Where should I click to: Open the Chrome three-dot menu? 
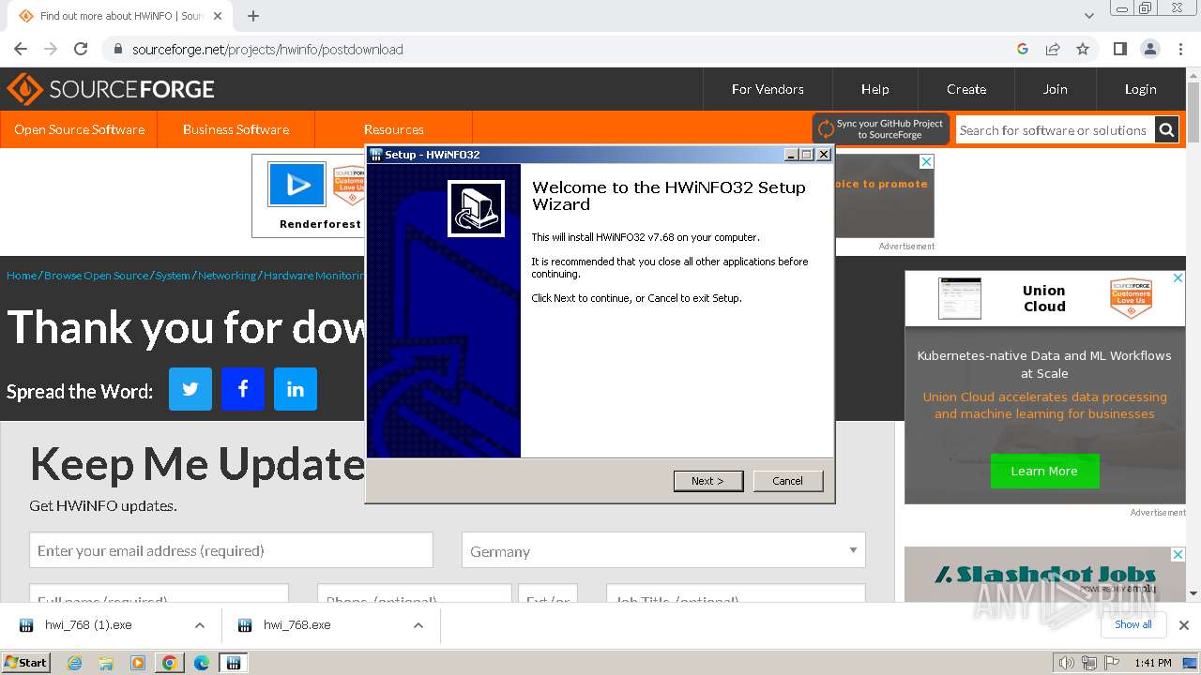point(1180,49)
